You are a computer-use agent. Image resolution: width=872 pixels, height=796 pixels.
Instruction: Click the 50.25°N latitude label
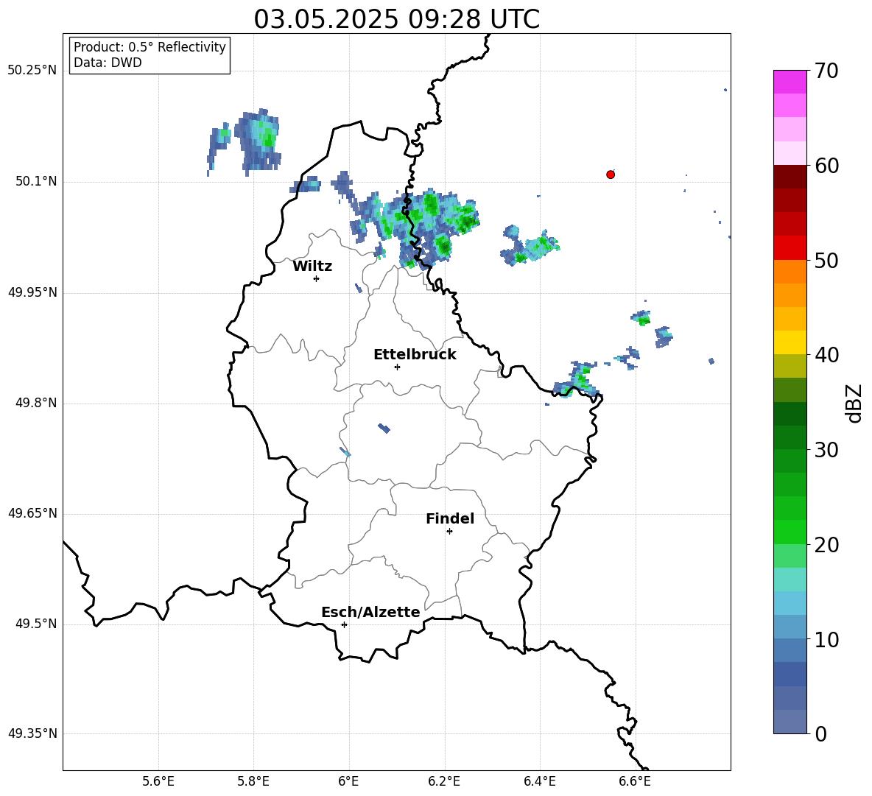(x=32, y=71)
